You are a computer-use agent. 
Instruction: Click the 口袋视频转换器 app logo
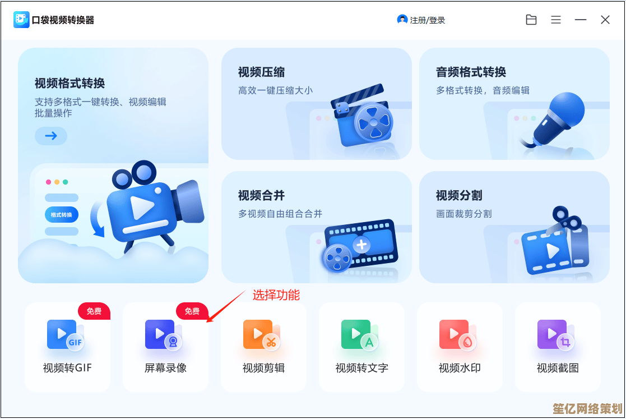21,20
